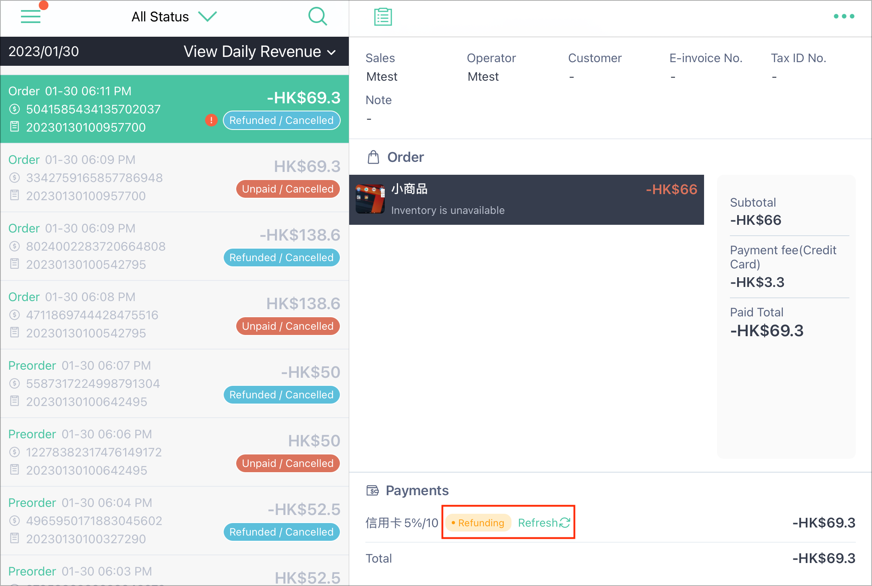Screen dimensions: 872x586
Task: Click the Note field label
Action: pos(379,100)
